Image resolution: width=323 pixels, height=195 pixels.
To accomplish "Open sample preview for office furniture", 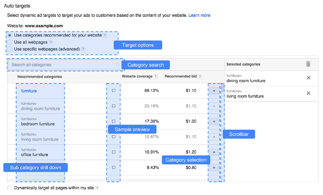I will [x=113, y=152].
